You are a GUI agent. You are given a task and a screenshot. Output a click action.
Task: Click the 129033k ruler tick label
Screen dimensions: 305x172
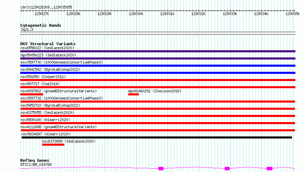pos(230,14)
